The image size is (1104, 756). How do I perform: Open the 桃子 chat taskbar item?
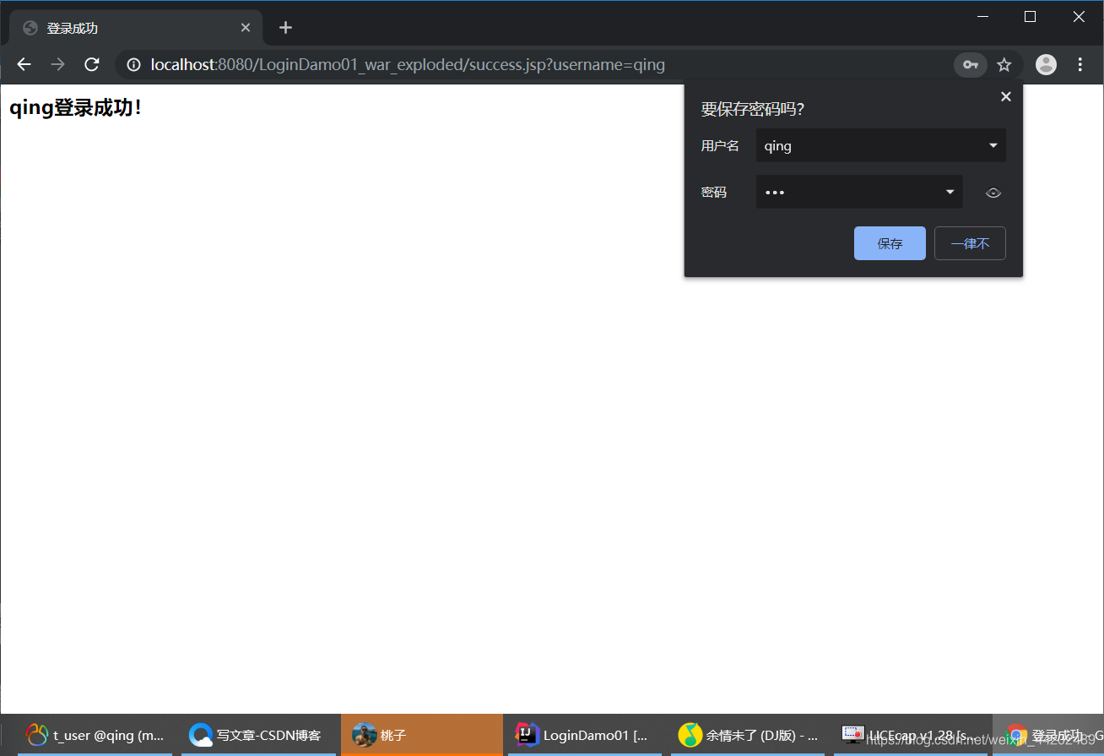tap(421, 735)
